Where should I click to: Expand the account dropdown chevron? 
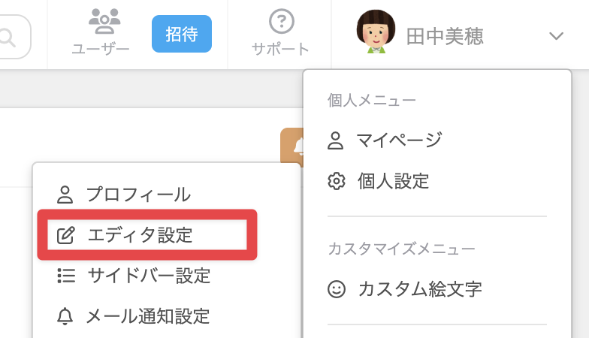point(556,36)
